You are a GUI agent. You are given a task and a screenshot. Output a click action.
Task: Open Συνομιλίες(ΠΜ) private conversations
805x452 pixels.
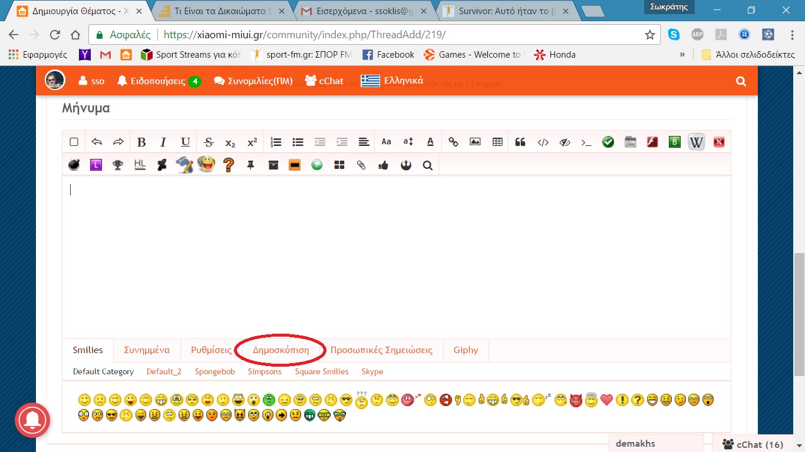(253, 81)
